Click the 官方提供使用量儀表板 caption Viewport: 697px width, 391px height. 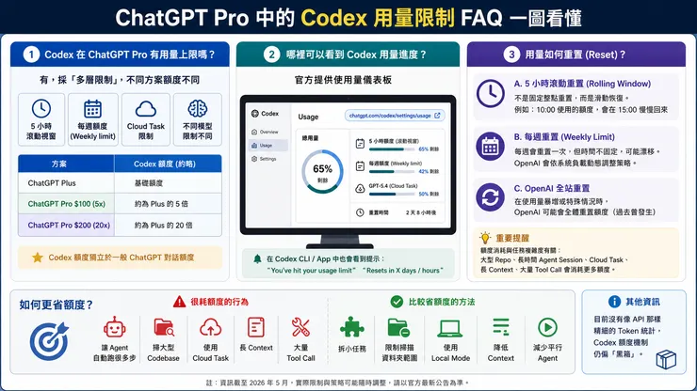(x=343, y=80)
